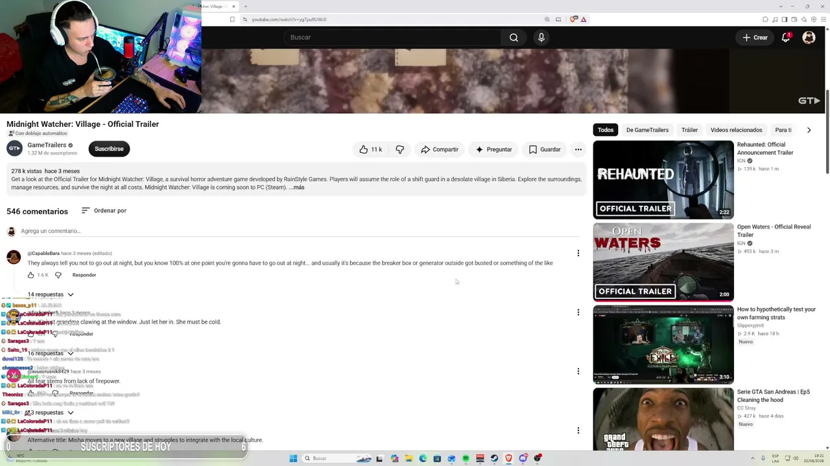Open options menu for @CapableBara comment

tap(578, 253)
